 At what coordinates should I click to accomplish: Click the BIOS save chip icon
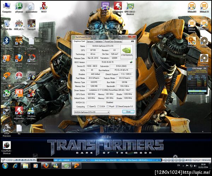pyautogui.click(x=131, y=62)
